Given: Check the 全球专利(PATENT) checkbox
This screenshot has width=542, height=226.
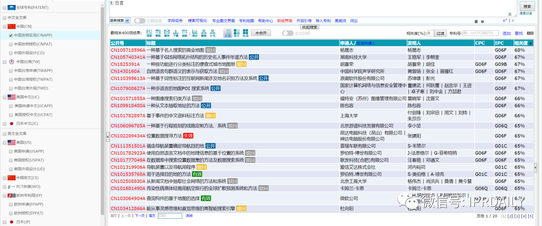Looking at the screenshot, I should click(x=4, y=7).
